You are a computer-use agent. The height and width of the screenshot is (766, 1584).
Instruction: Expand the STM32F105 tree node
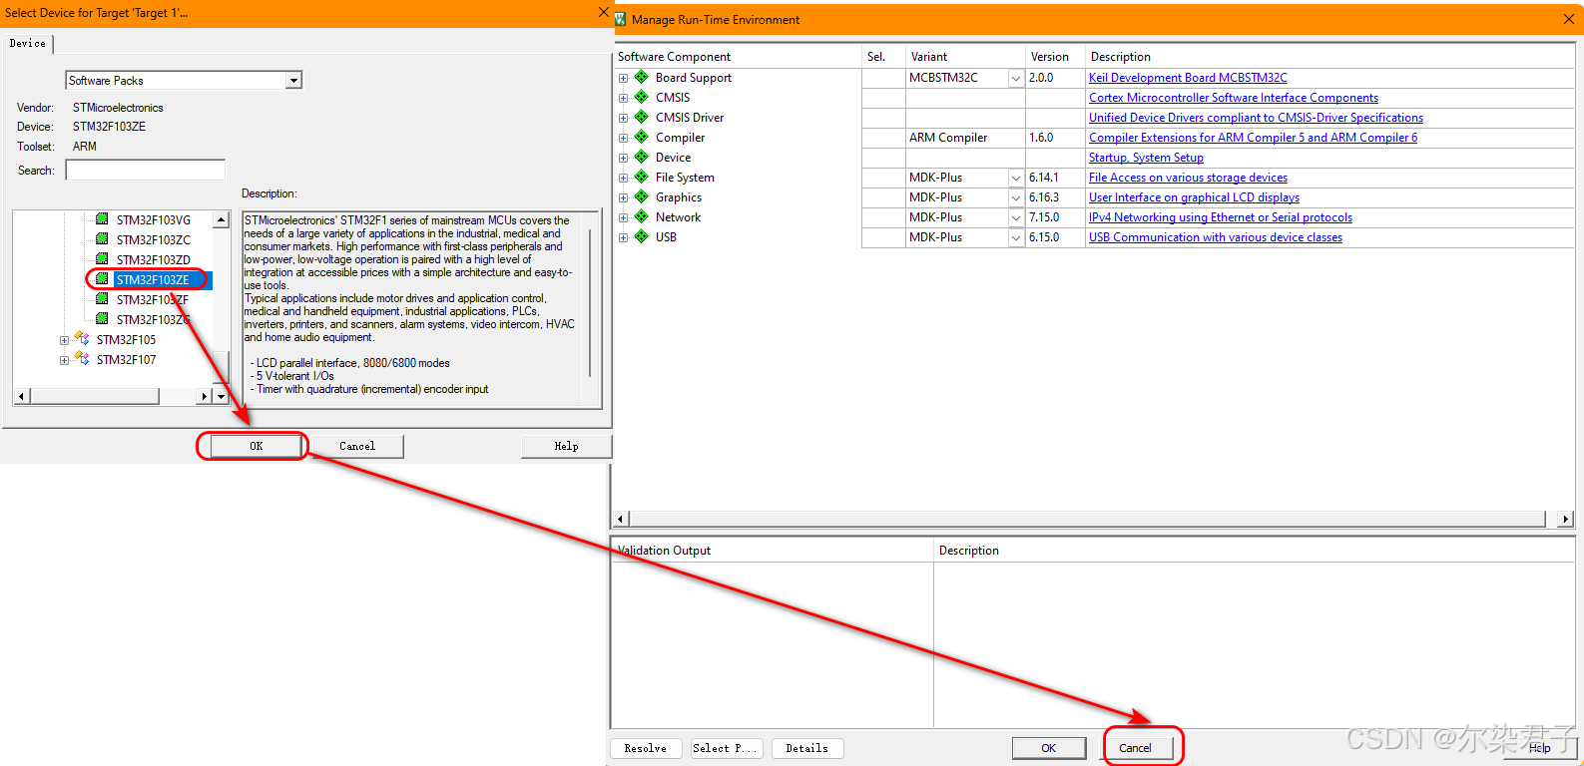pos(64,340)
